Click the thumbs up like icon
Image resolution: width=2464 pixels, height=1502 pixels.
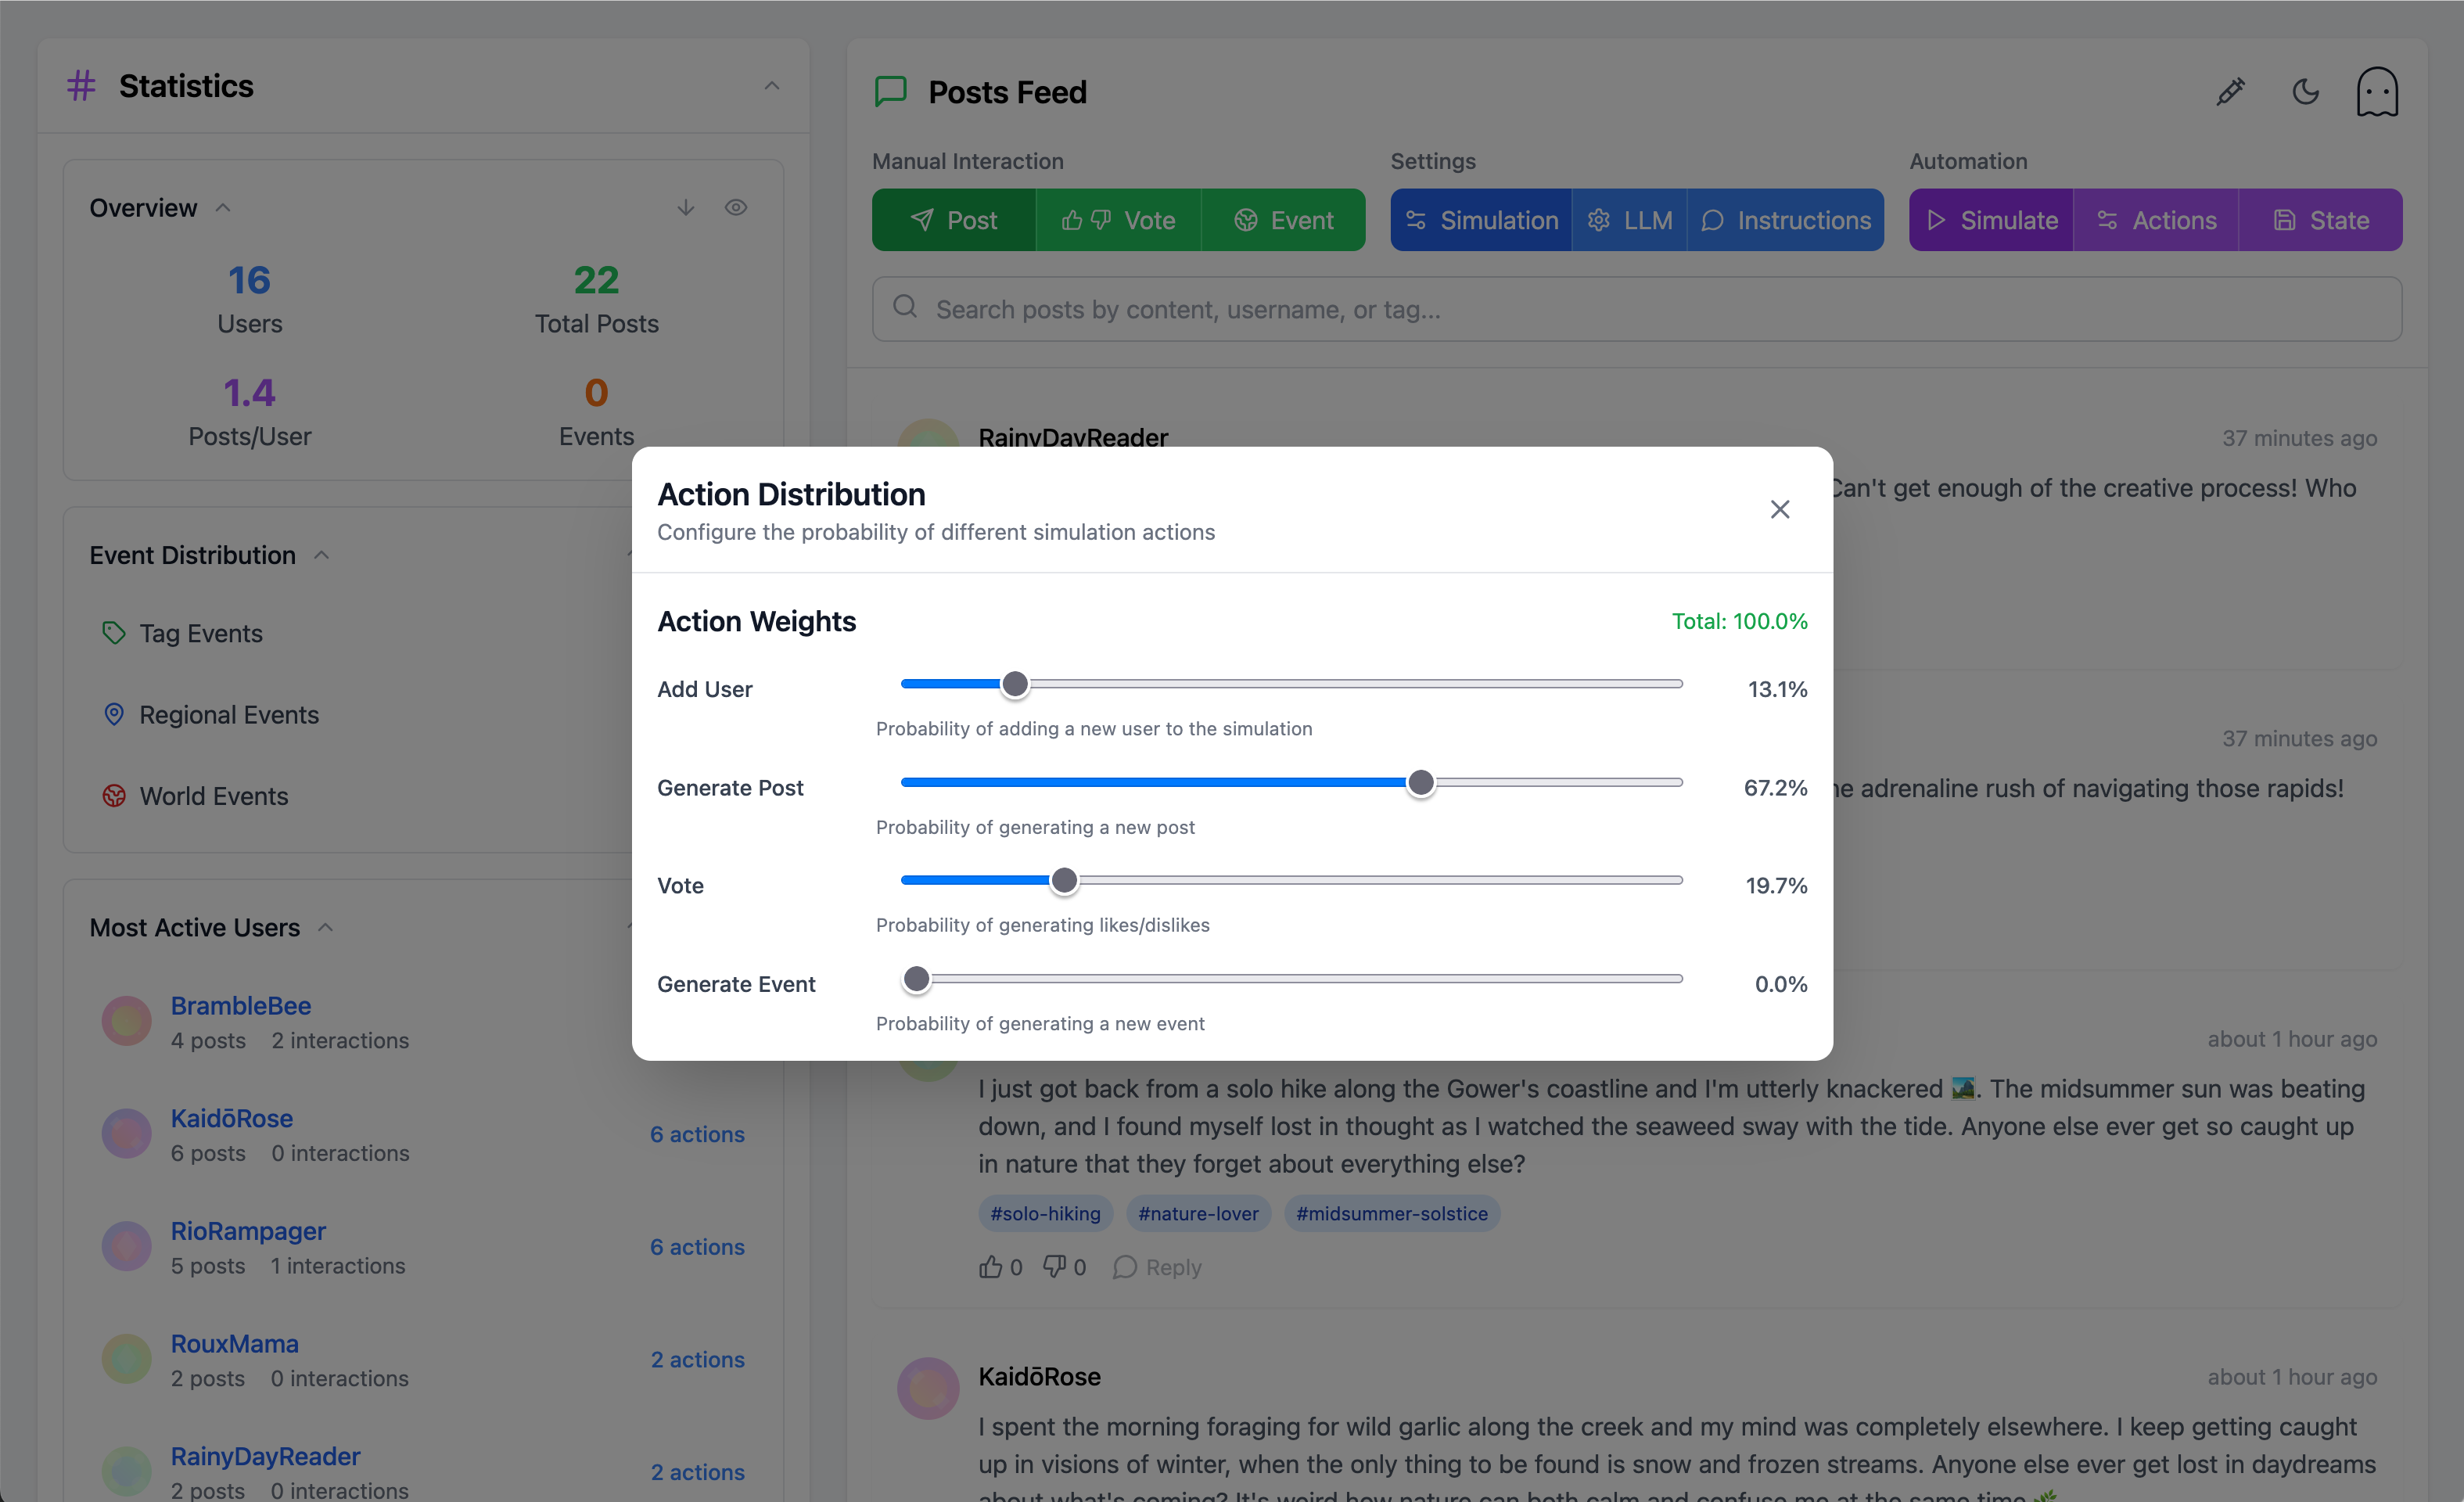pyautogui.click(x=990, y=1267)
